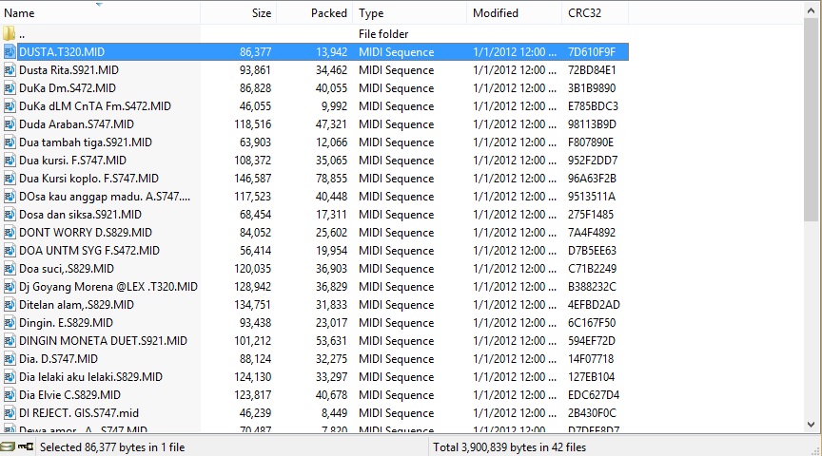Select file name Dingin. E.S829.MID

coord(66,322)
